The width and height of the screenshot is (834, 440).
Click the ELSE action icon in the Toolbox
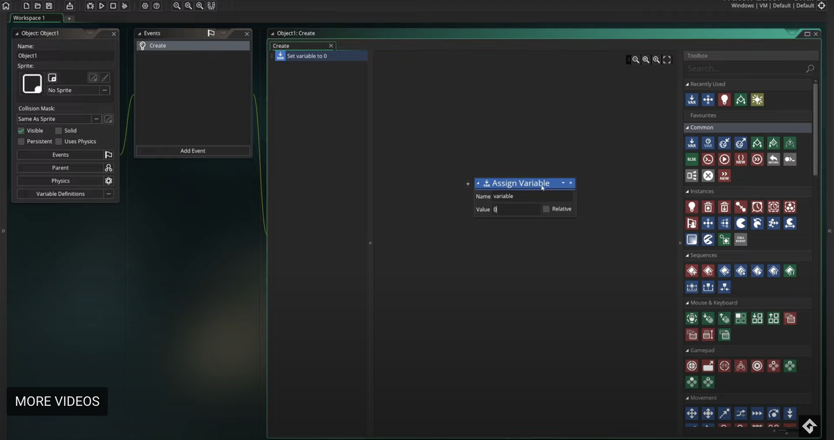pos(692,158)
